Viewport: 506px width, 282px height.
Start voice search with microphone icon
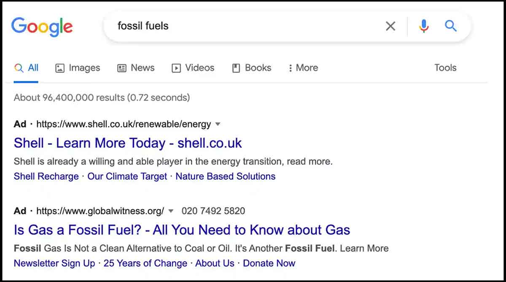click(423, 26)
